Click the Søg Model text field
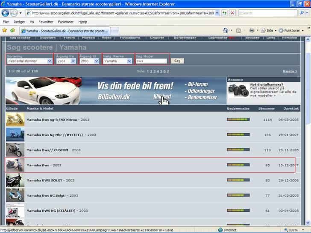The height and width of the screenshot is (233, 311). point(151,61)
